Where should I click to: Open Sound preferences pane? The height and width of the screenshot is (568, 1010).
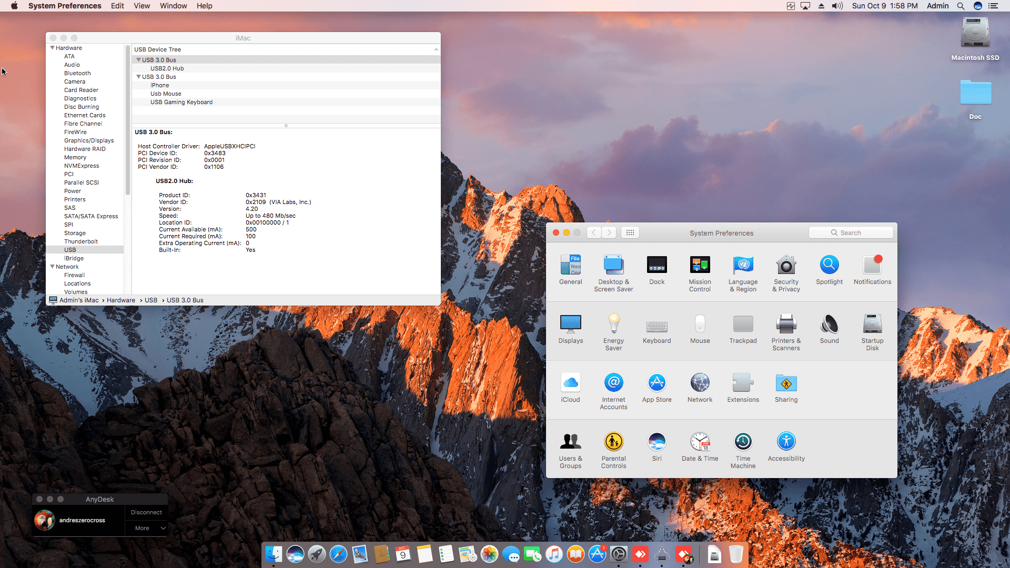click(829, 329)
